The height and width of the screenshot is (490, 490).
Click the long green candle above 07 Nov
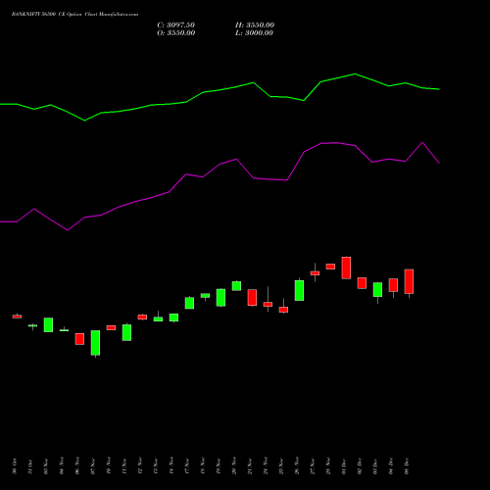coord(95,343)
